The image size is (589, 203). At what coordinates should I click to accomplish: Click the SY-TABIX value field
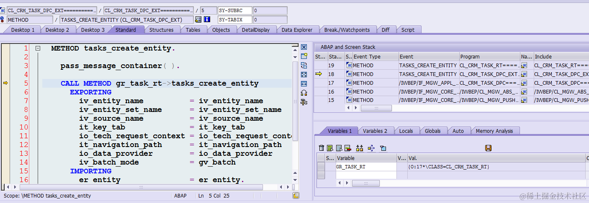click(270, 20)
